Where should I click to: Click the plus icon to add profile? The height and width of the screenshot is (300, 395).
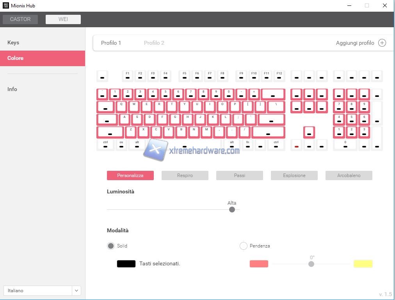(x=382, y=43)
